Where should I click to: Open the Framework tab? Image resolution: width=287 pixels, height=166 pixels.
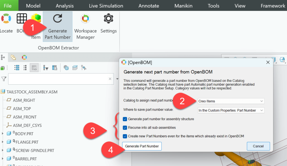click(273, 6)
